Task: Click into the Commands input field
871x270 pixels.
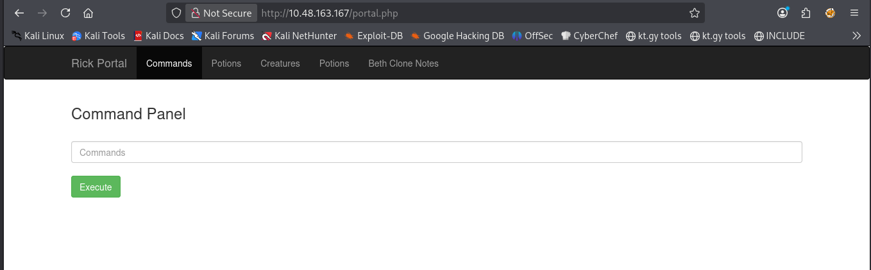Action: click(x=436, y=152)
